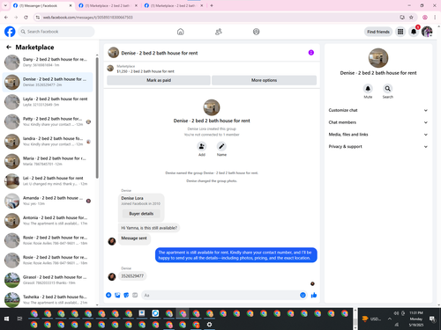Viewport: 441px width, 330px height.
Task: Expand Media, files and links section
Action: pos(378,135)
